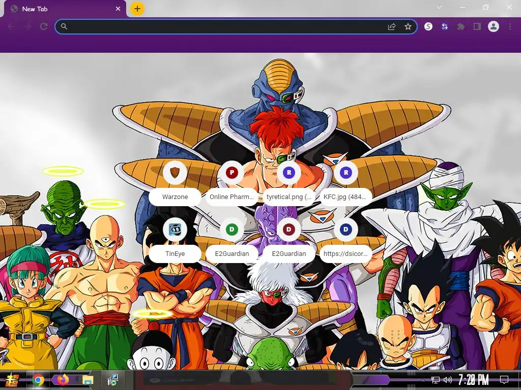Open Online Pharm shortcut icon

click(x=232, y=173)
